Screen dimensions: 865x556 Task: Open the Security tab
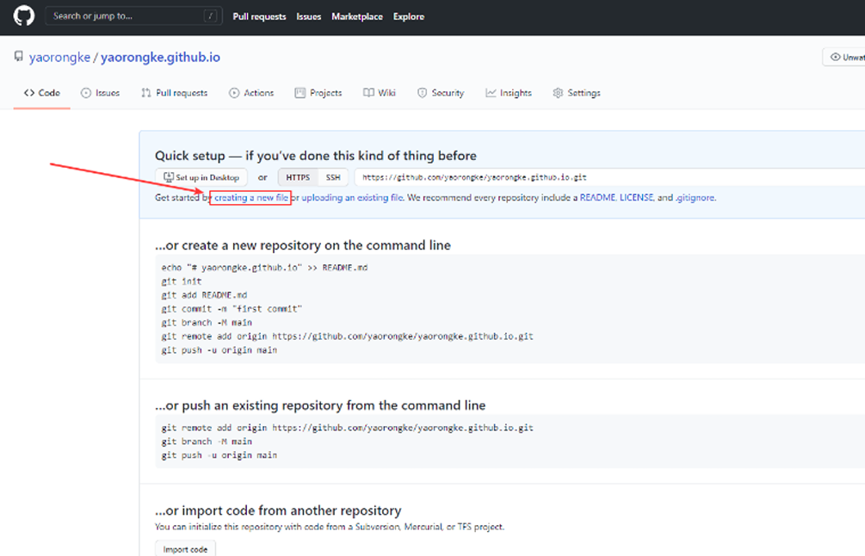441,93
